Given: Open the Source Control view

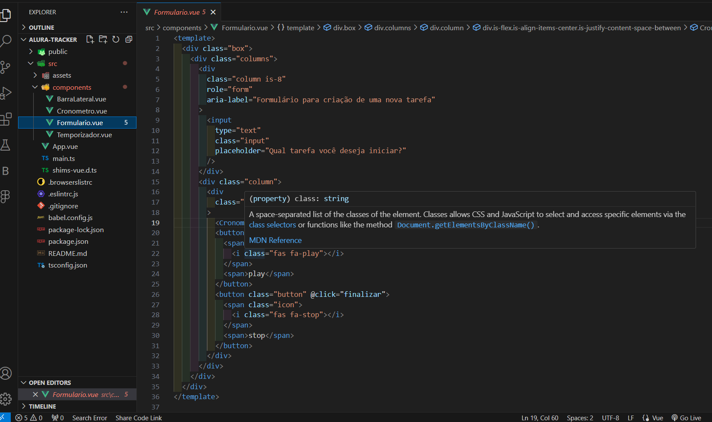Looking at the screenshot, I should 6,67.
